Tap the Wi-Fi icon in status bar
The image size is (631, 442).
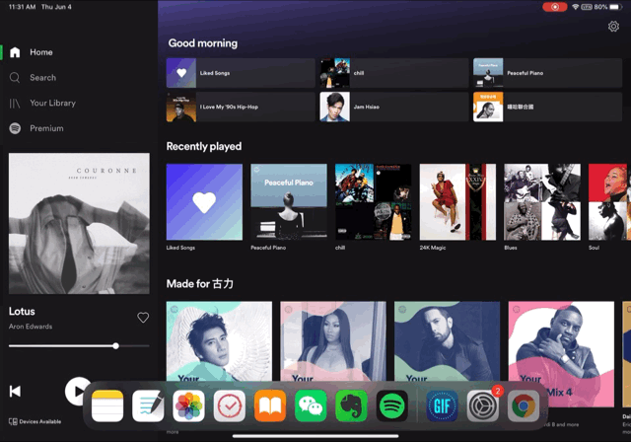tap(576, 7)
